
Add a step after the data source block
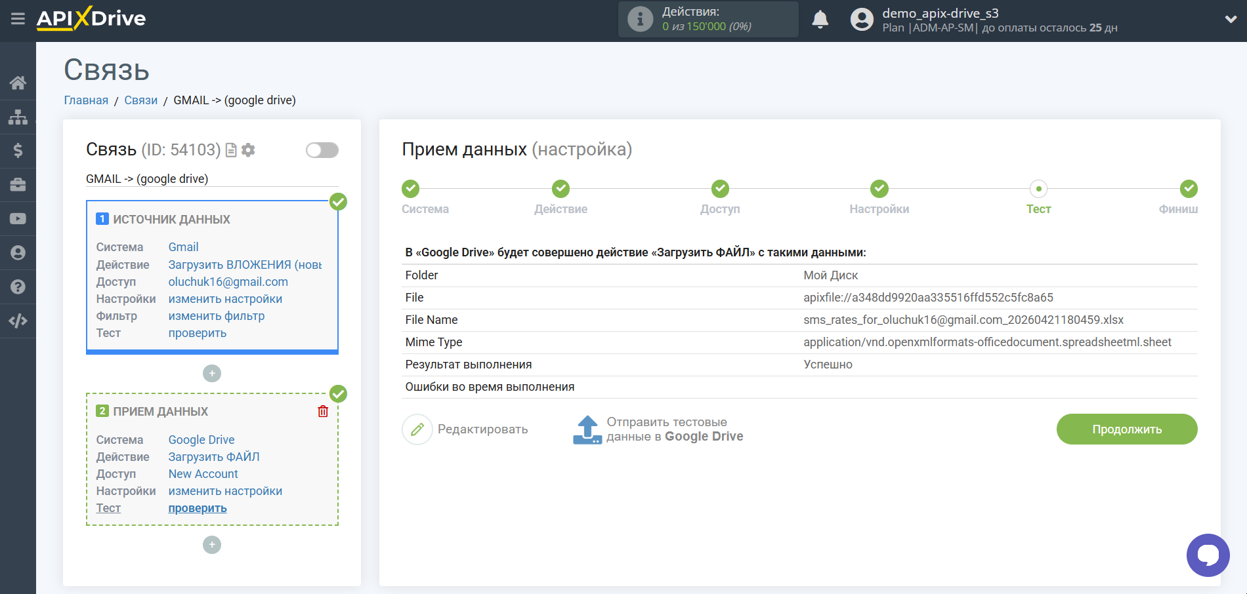click(x=212, y=373)
